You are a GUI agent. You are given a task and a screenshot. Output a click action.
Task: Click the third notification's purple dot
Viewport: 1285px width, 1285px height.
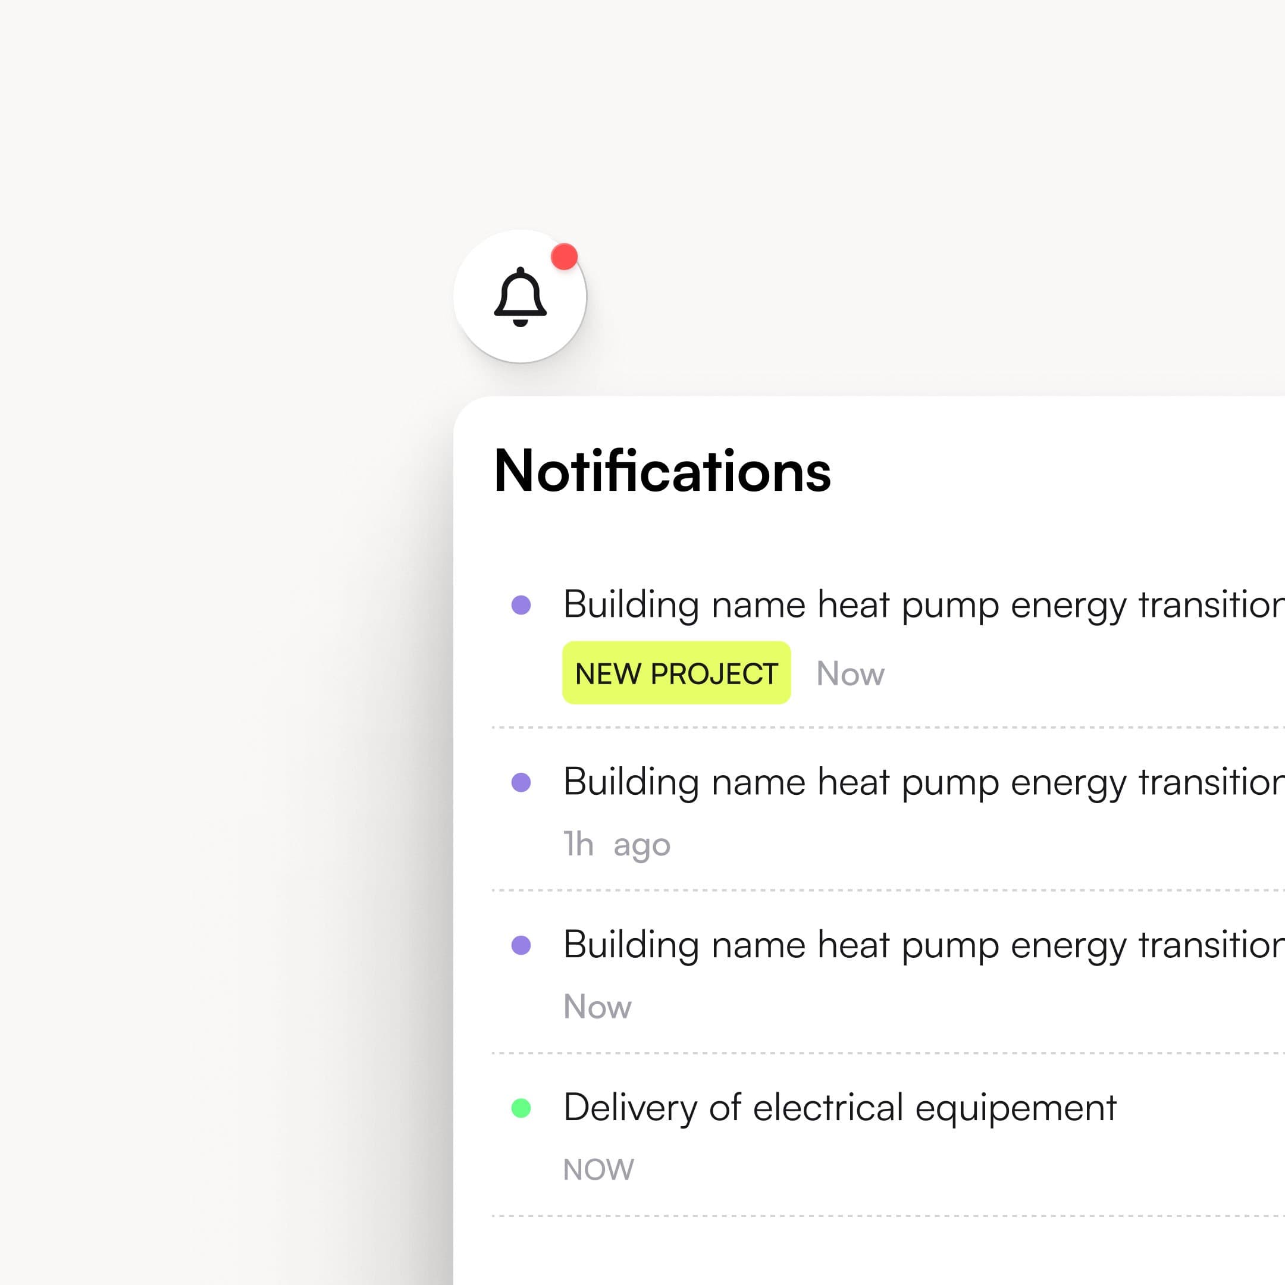521,945
